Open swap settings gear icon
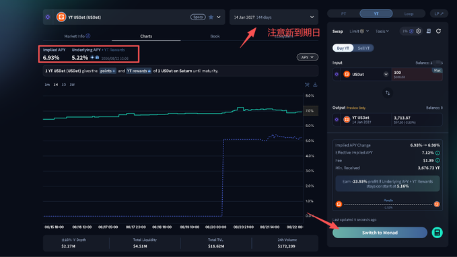The height and width of the screenshot is (257, 457). tap(419, 31)
